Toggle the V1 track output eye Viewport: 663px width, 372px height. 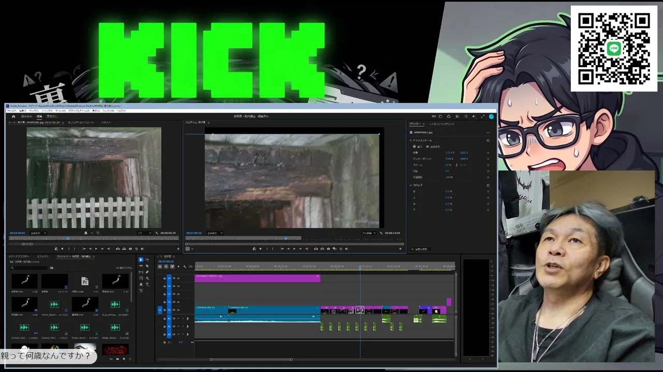[x=179, y=310]
